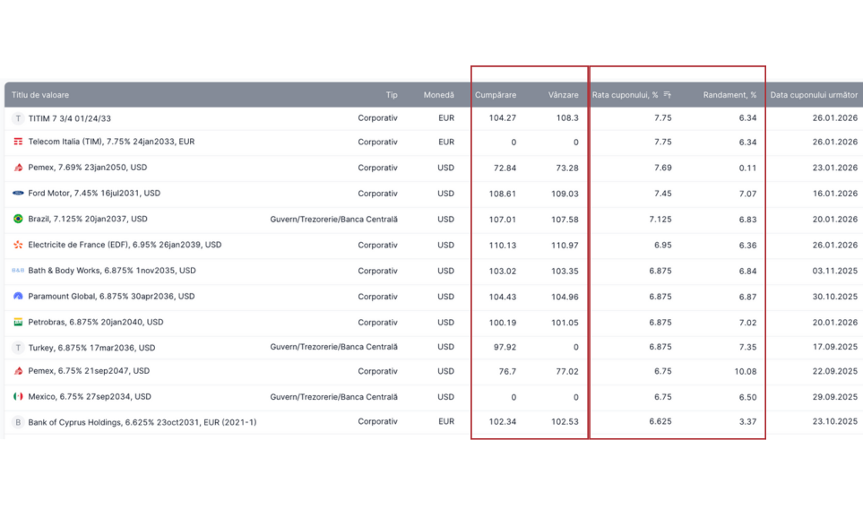
Task: Click the Electricite de France logo
Action: pyautogui.click(x=18, y=245)
